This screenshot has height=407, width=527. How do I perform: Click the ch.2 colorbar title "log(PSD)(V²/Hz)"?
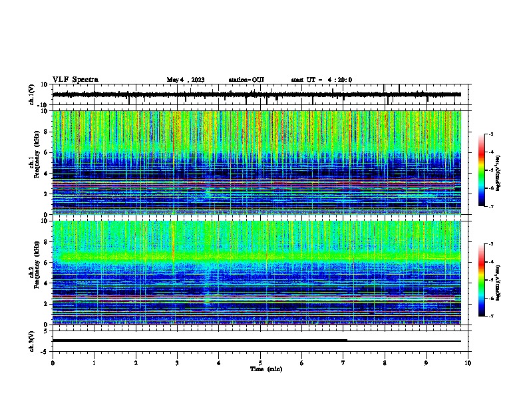498,283
